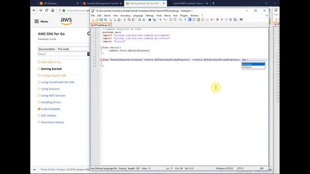Screen dimensions: 310x174
Task: Click 'Windows (CR LF)' in the status bar
Action: tap(225, 169)
